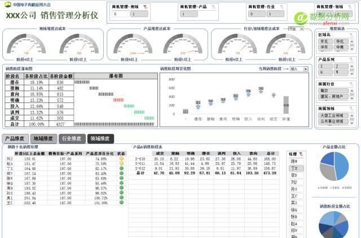Click the down arrow marker above 成交
The height and width of the screenshot is (238, 361).
click(274, 96)
